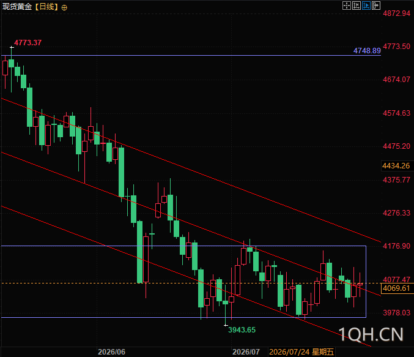This screenshot has height=357, width=414.
Task: Click the 1QH.CN watermark link
Action: point(371,334)
